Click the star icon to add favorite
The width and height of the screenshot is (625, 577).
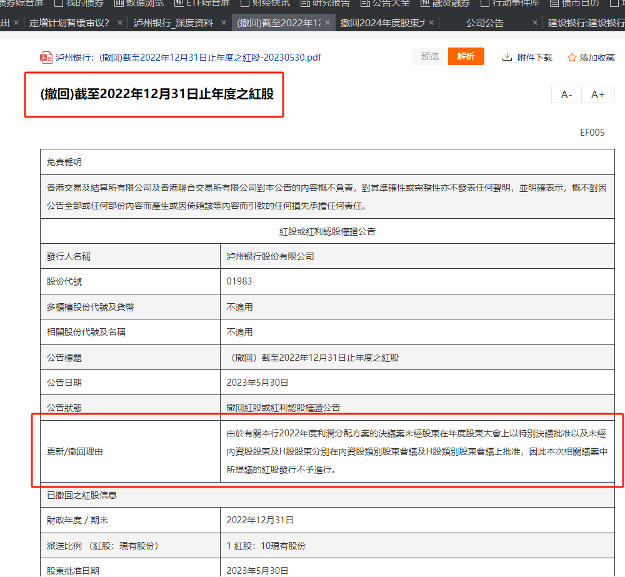[x=571, y=58]
